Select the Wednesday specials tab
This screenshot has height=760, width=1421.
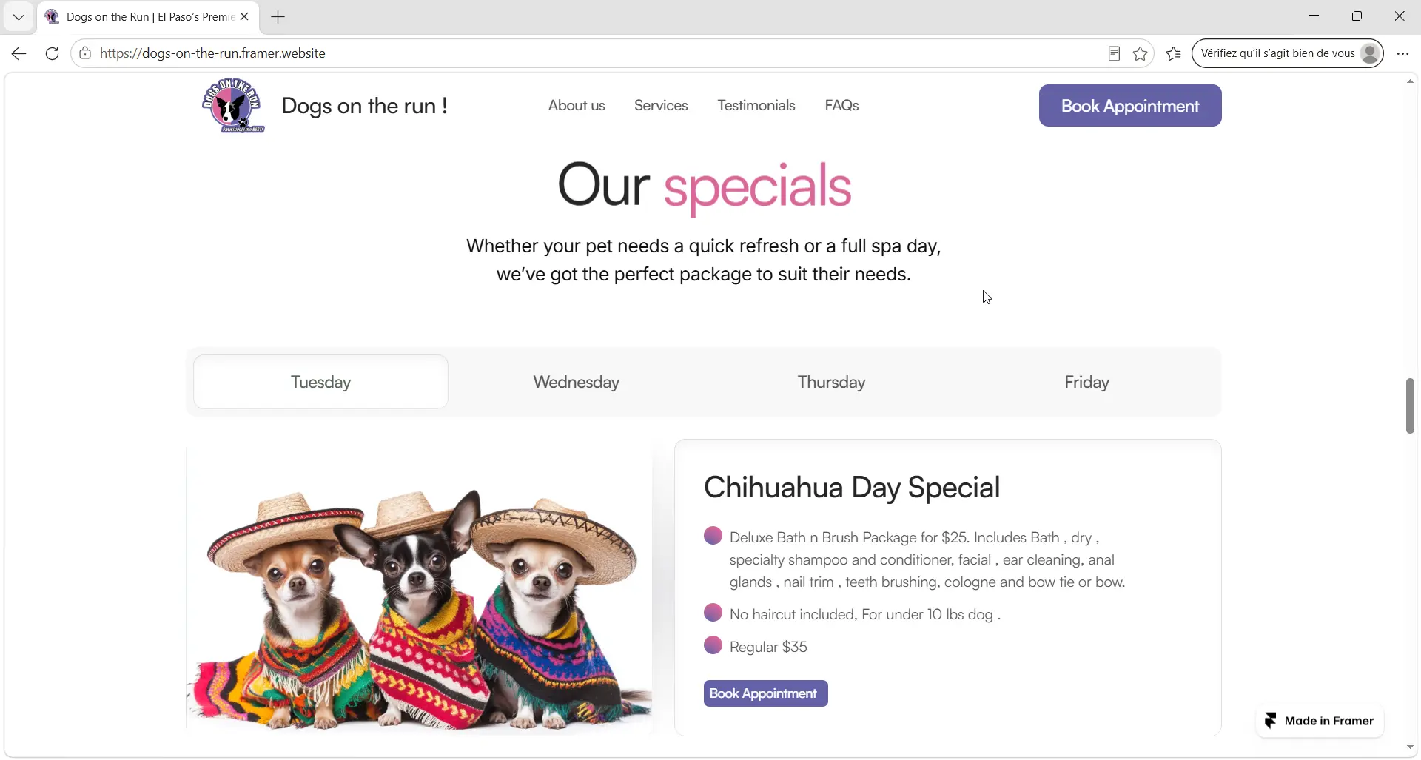tap(577, 383)
